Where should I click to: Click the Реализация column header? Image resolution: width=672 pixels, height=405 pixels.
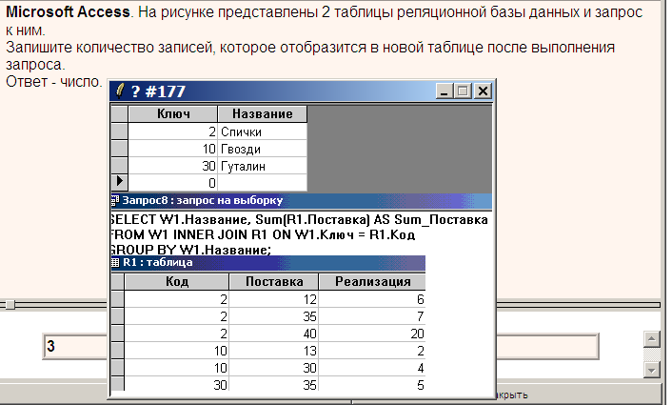click(372, 281)
